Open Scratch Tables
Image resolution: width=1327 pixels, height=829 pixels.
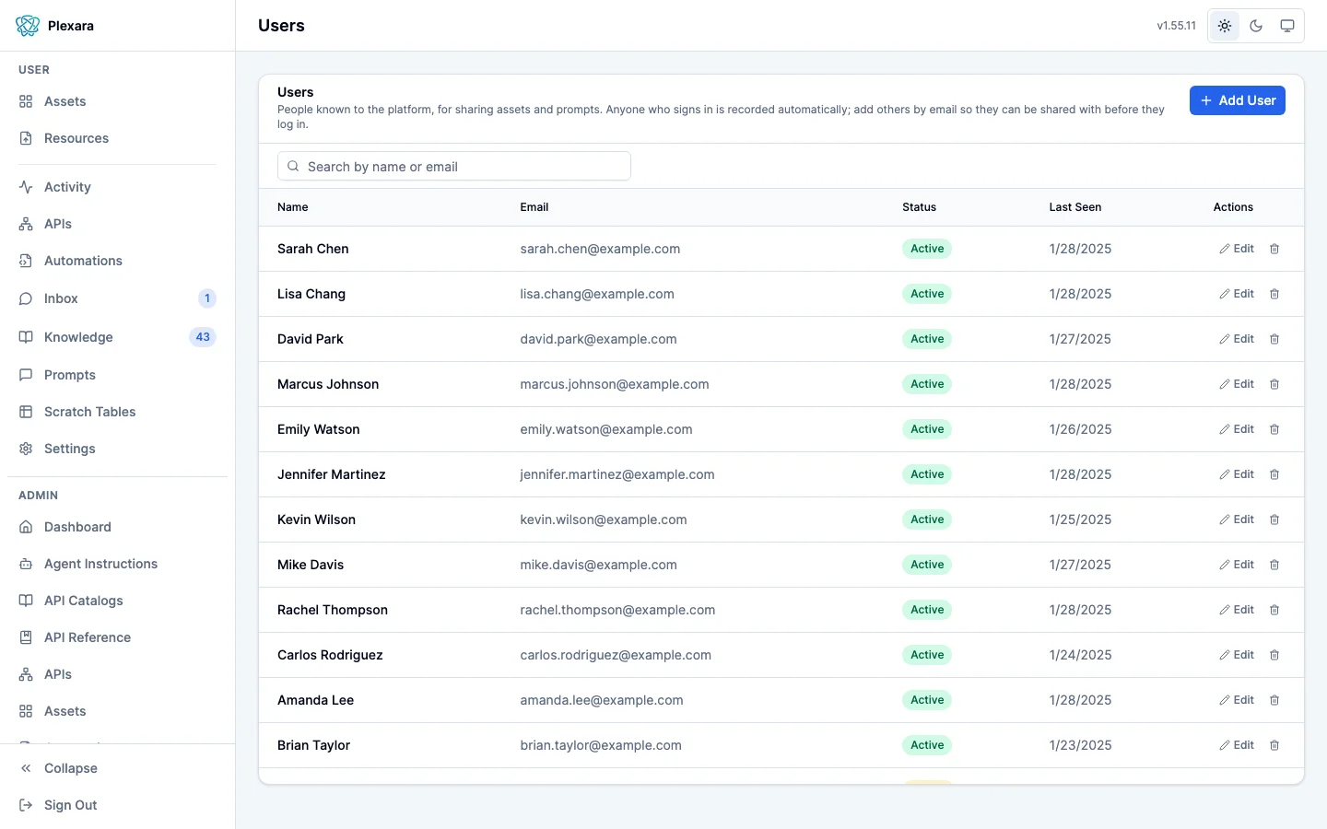pyautogui.click(x=117, y=412)
